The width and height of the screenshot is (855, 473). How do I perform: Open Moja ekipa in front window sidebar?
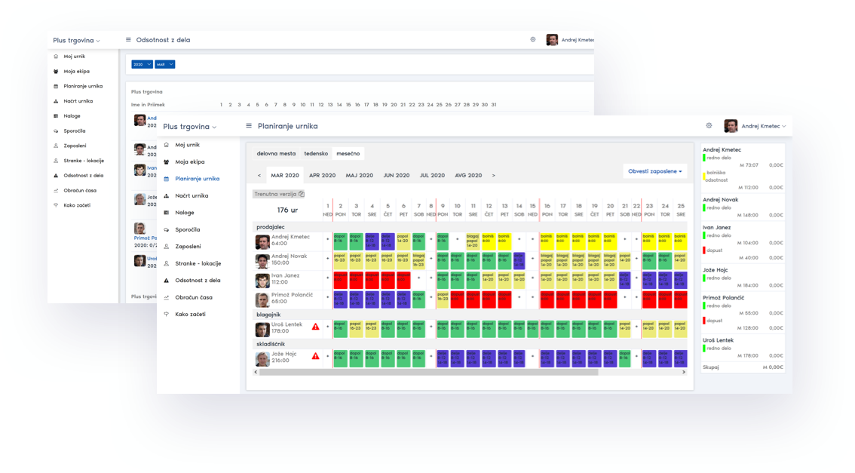pos(189,161)
